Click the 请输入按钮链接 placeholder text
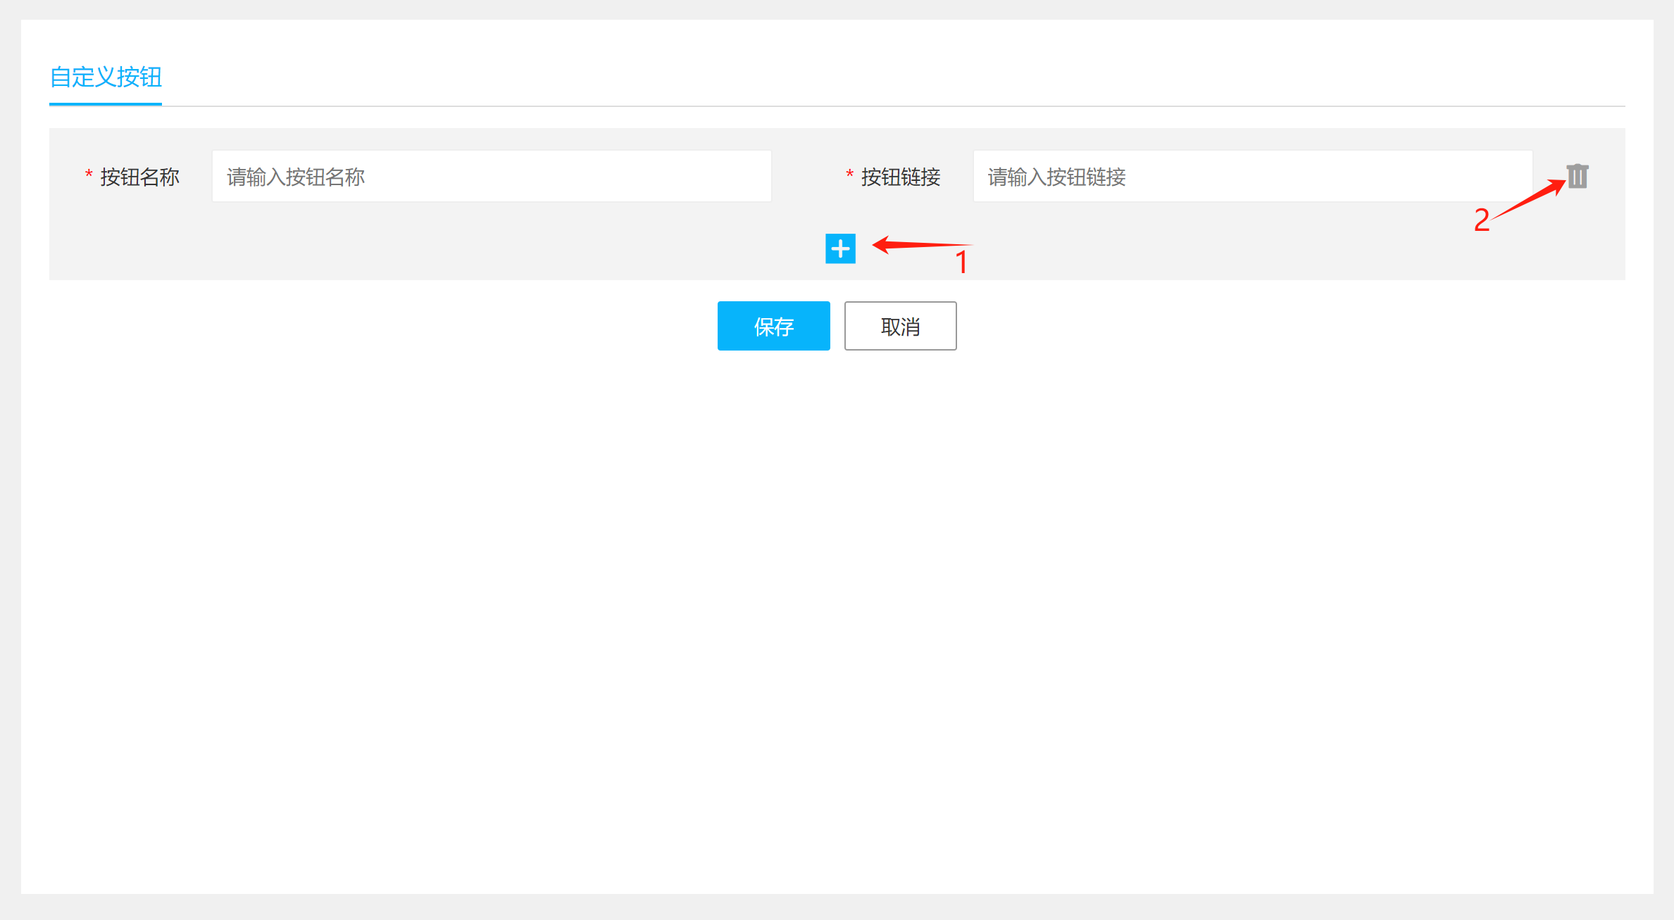 click(x=1056, y=177)
